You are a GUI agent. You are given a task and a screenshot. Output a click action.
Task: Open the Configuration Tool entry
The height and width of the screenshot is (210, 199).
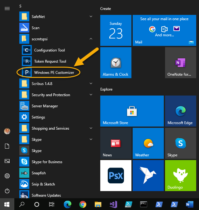[49, 50]
